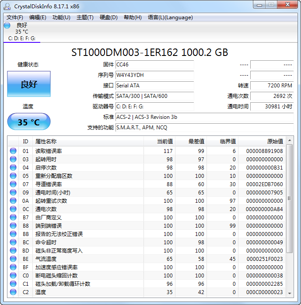This screenshot has width=301, height=305.
Task: Click the 通电时间 value 30981 小时
Action: [x=272, y=107]
